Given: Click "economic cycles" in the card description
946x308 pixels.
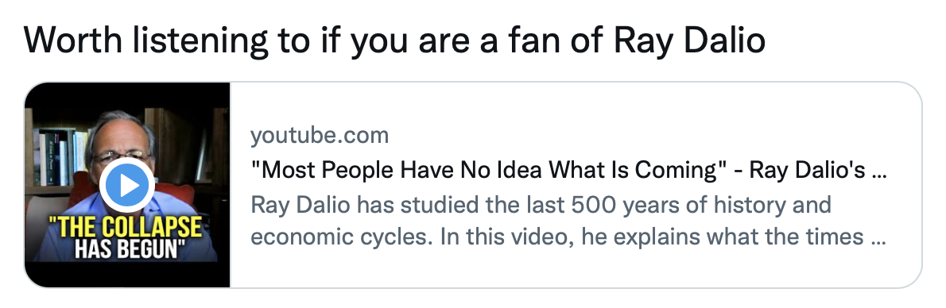Looking at the screenshot, I should [x=340, y=237].
